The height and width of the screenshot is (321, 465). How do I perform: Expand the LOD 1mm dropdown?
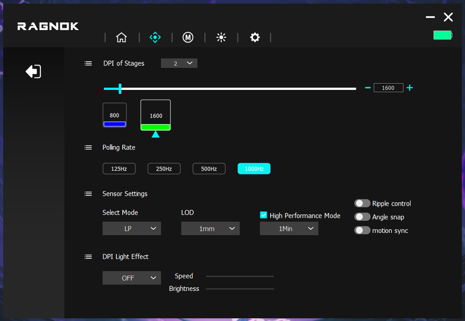pos(210,228)
